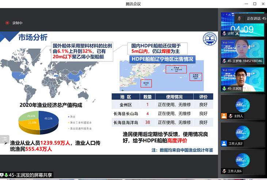Click the 49.10% blue pie slice
This screenshot has width=267, height=180.
[49, 120]
